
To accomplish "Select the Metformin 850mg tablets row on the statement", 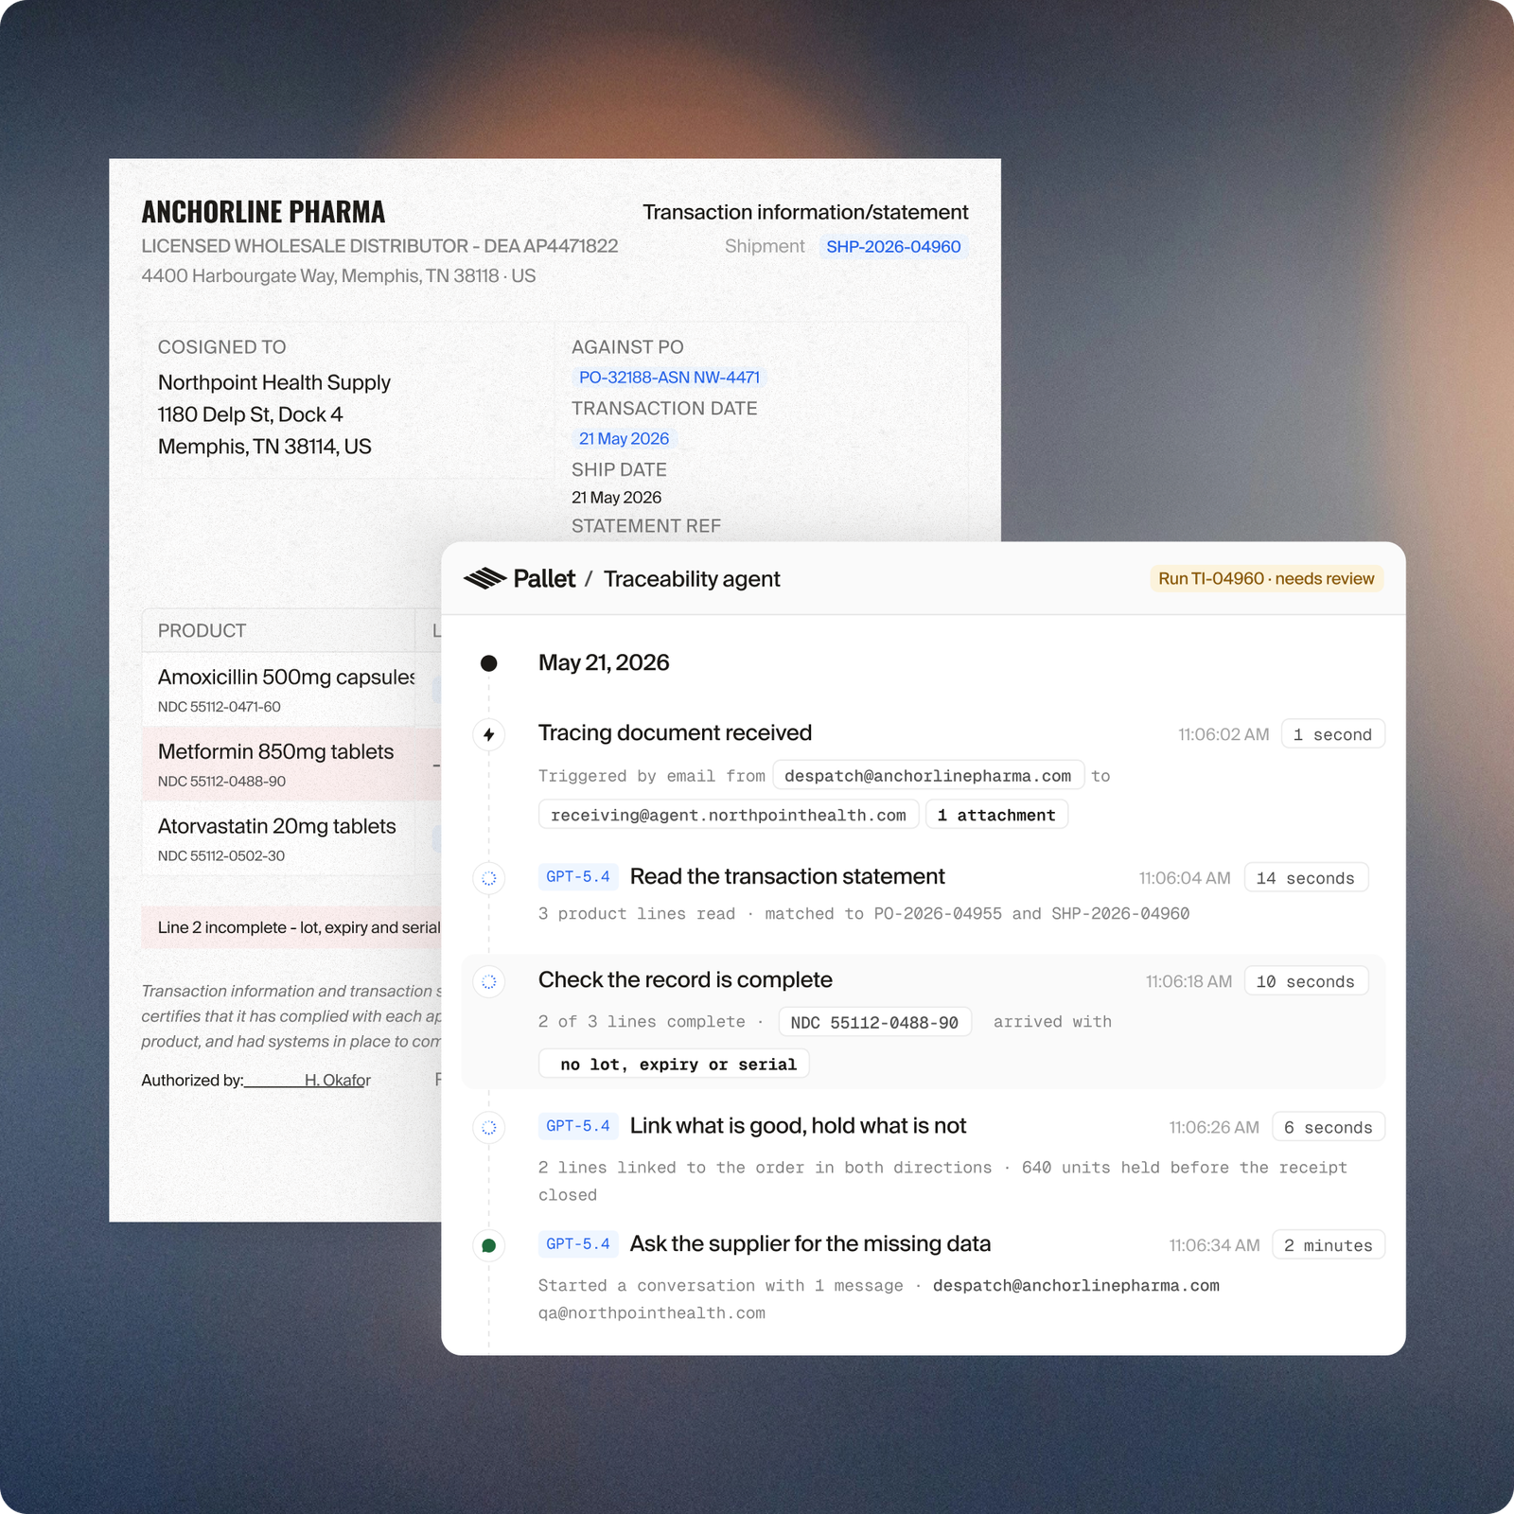I will 291,765.
